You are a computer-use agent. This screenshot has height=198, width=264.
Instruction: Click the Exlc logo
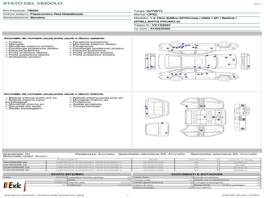[x=15, y=185]
